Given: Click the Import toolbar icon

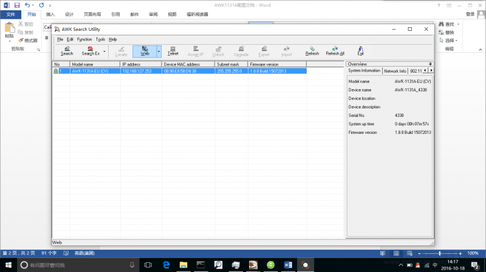Looking at the screenshot, I should (x=286, y=51).
